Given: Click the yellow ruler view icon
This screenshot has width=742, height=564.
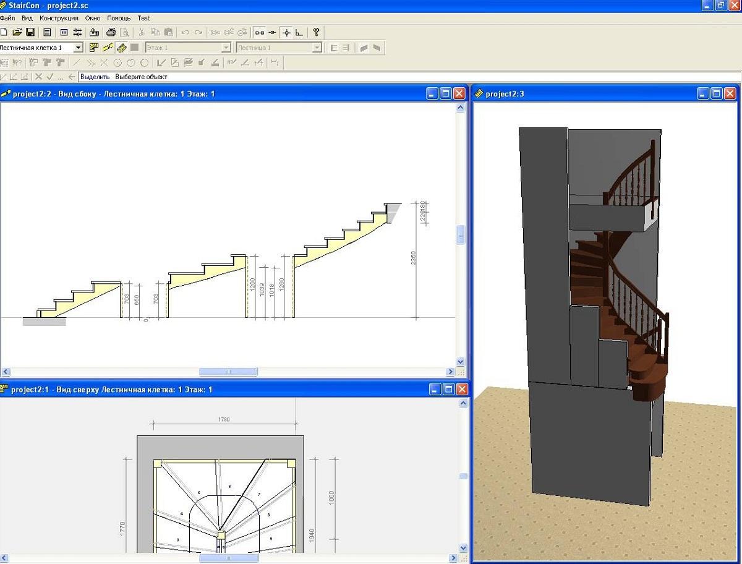Looking at the screenshot, I should click(x=122, y=48).
